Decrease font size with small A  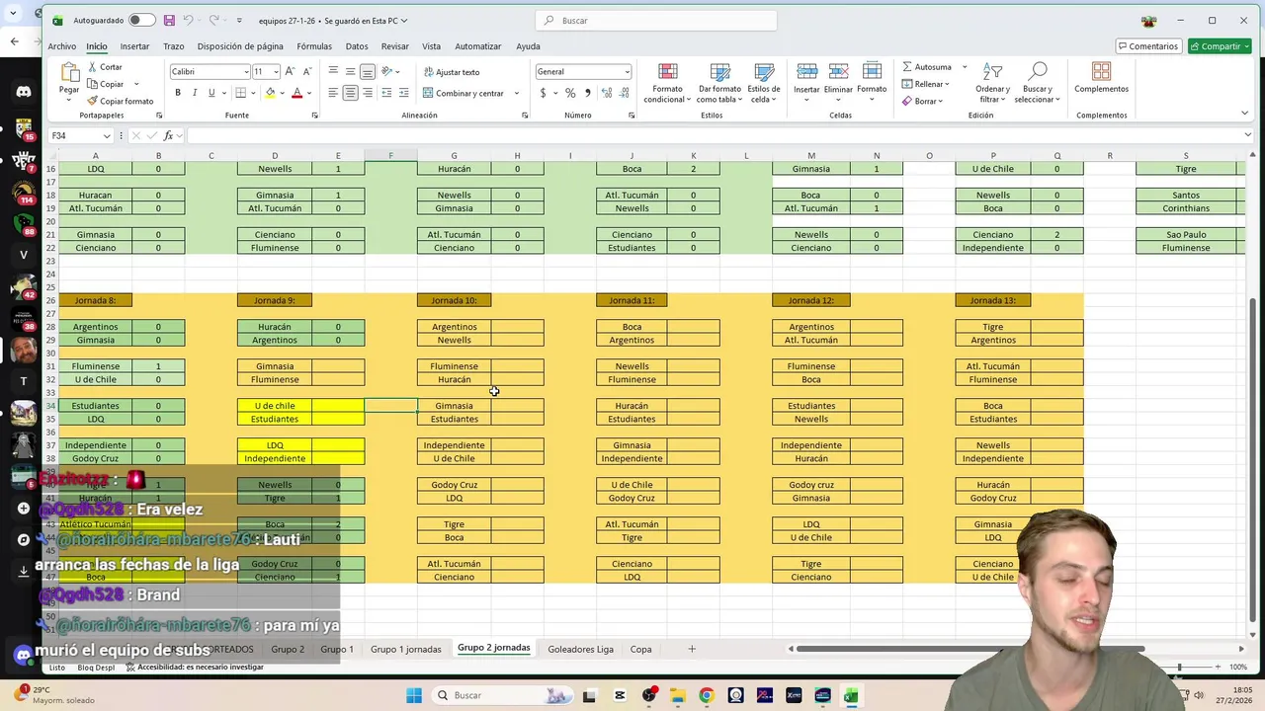tap(307, 71)
